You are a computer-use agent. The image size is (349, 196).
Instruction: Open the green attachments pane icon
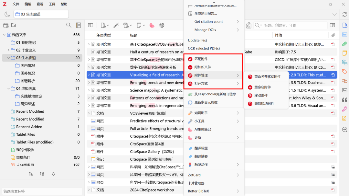point(344,44)
